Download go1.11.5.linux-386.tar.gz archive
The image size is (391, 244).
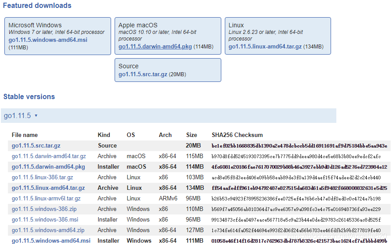(x=42, y=177)
